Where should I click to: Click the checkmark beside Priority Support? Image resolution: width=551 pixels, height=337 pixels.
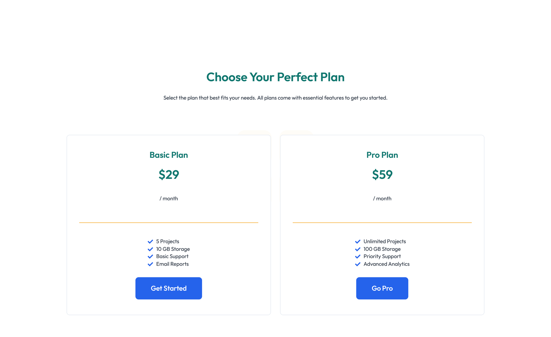point(358,256)
